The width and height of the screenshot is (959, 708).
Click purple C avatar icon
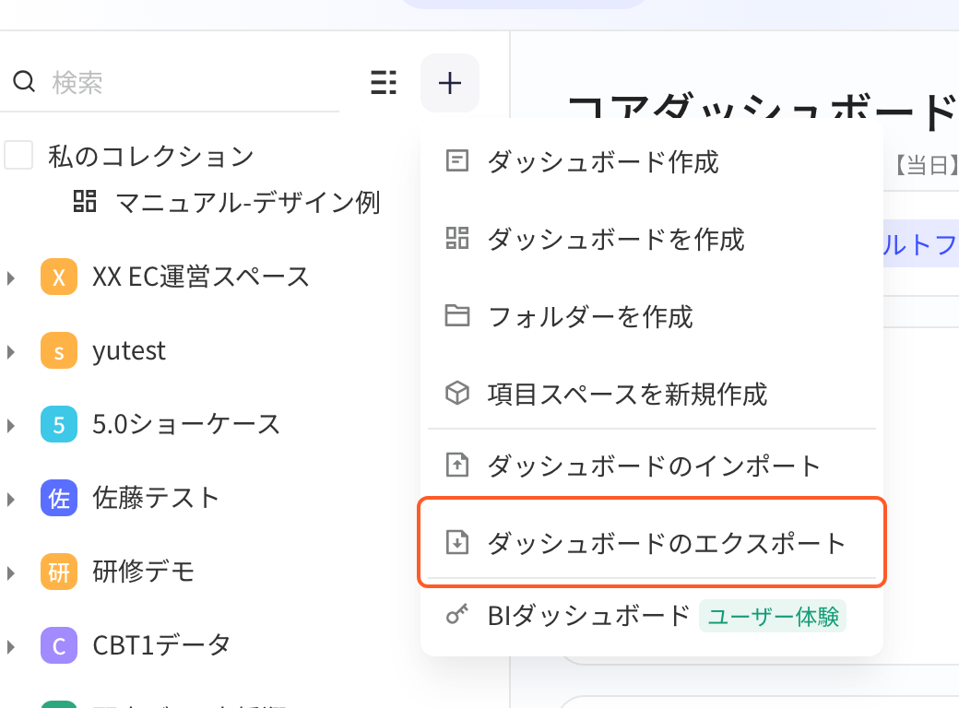59,645
